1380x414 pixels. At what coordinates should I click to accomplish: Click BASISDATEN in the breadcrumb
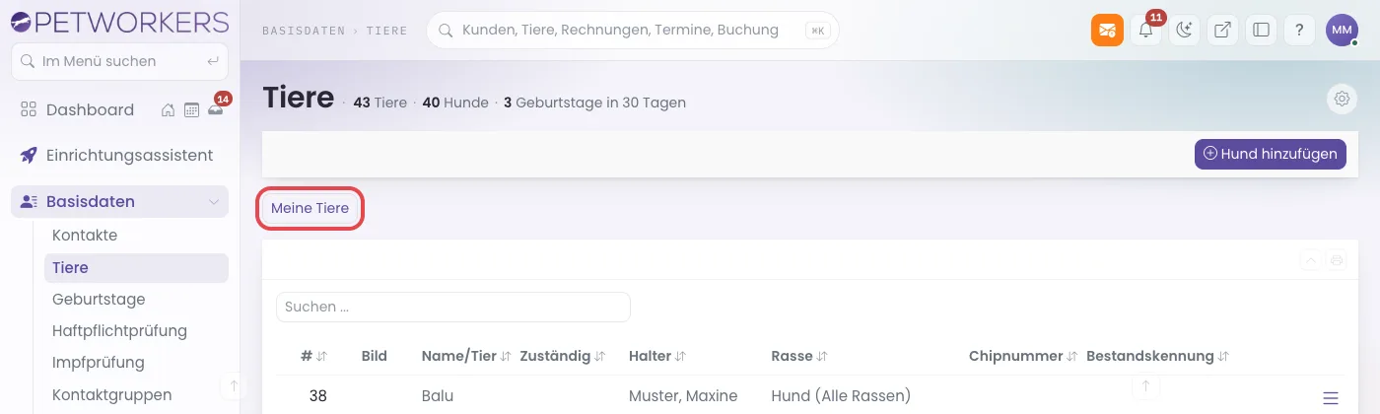coord(304,31)
